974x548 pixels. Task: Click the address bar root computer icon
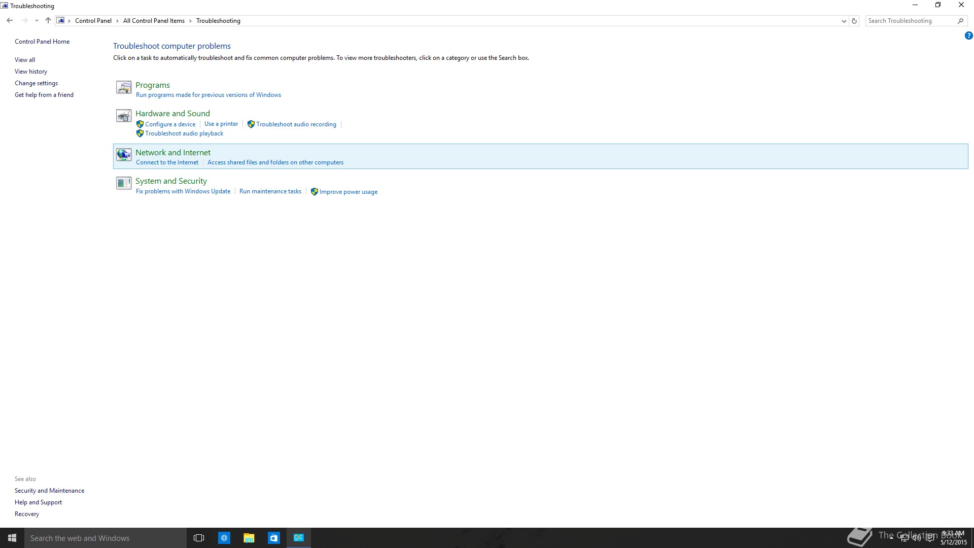[x=60, y=21]
